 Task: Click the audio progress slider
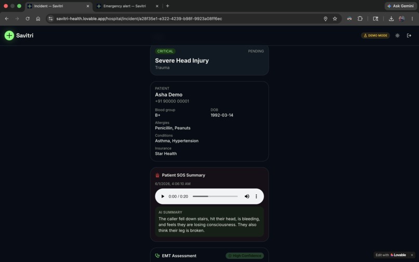pyautogui.click(x=215, y=197)
